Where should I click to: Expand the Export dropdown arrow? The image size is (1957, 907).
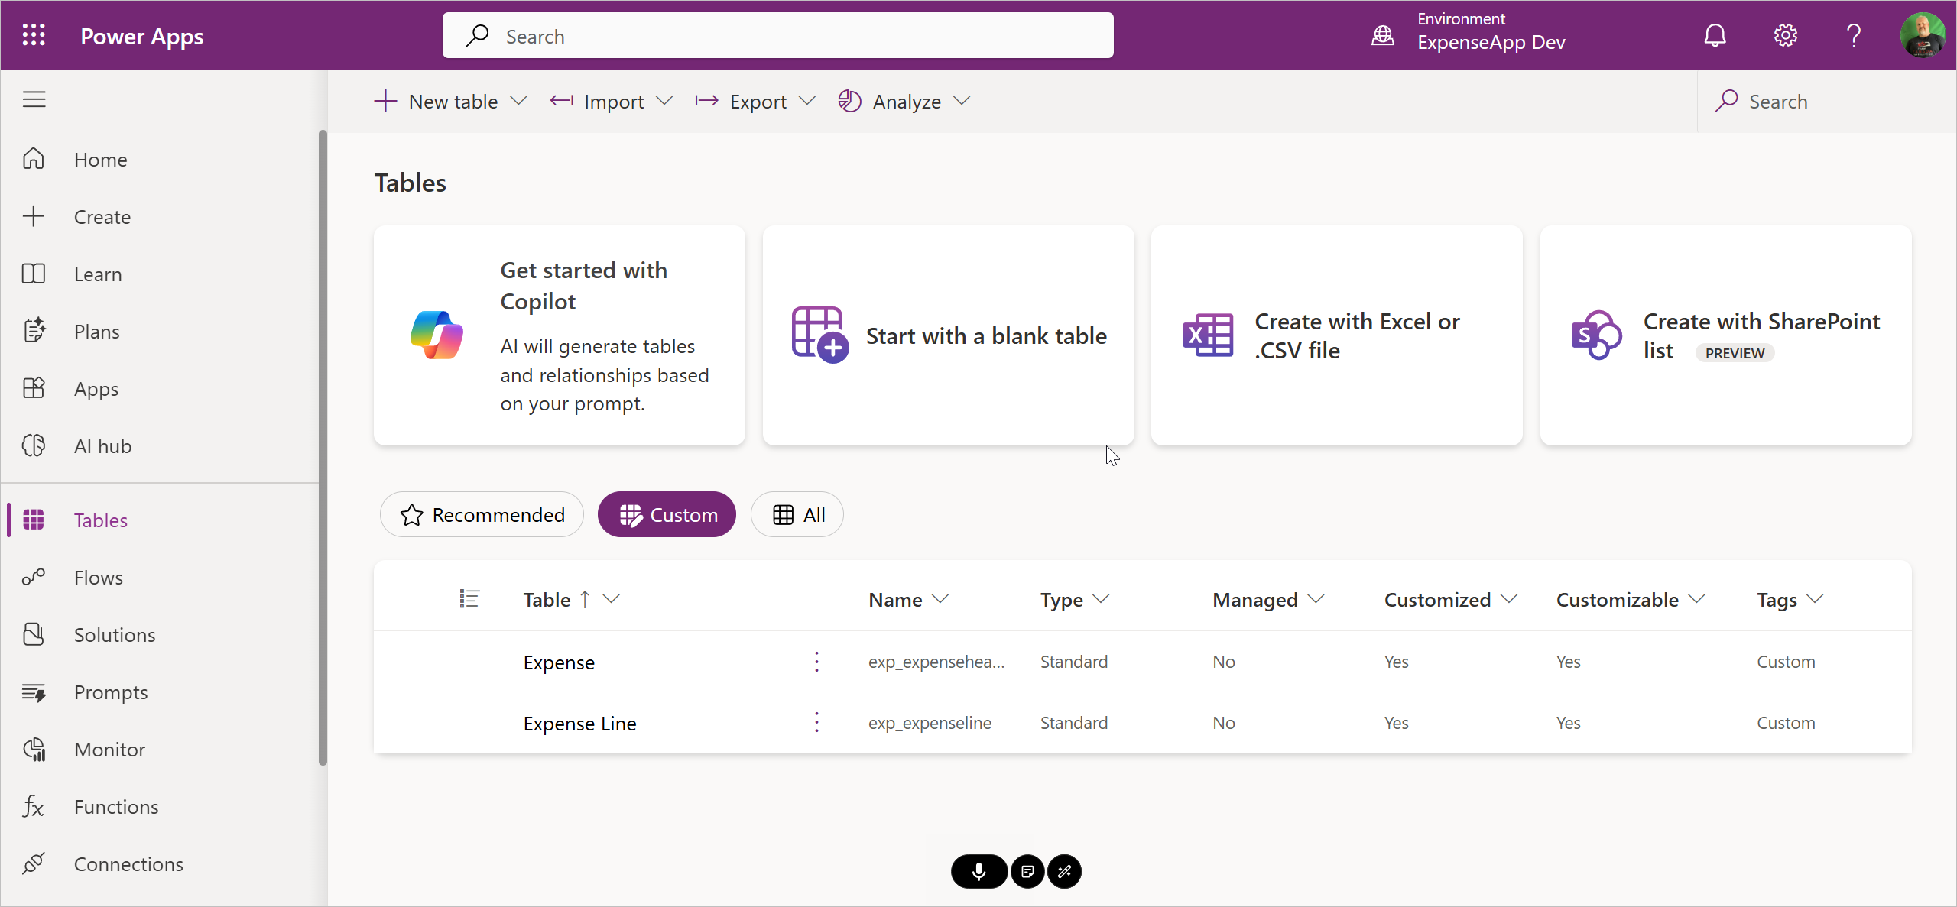tap(807, 101)
